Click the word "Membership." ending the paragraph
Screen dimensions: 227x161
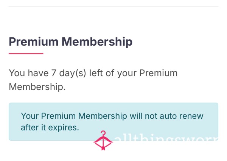click(x=37, y=87)
